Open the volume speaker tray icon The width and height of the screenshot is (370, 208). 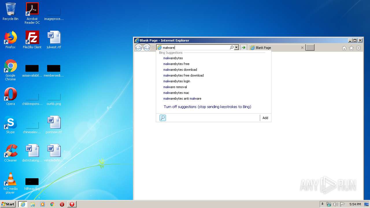point(336,204)
